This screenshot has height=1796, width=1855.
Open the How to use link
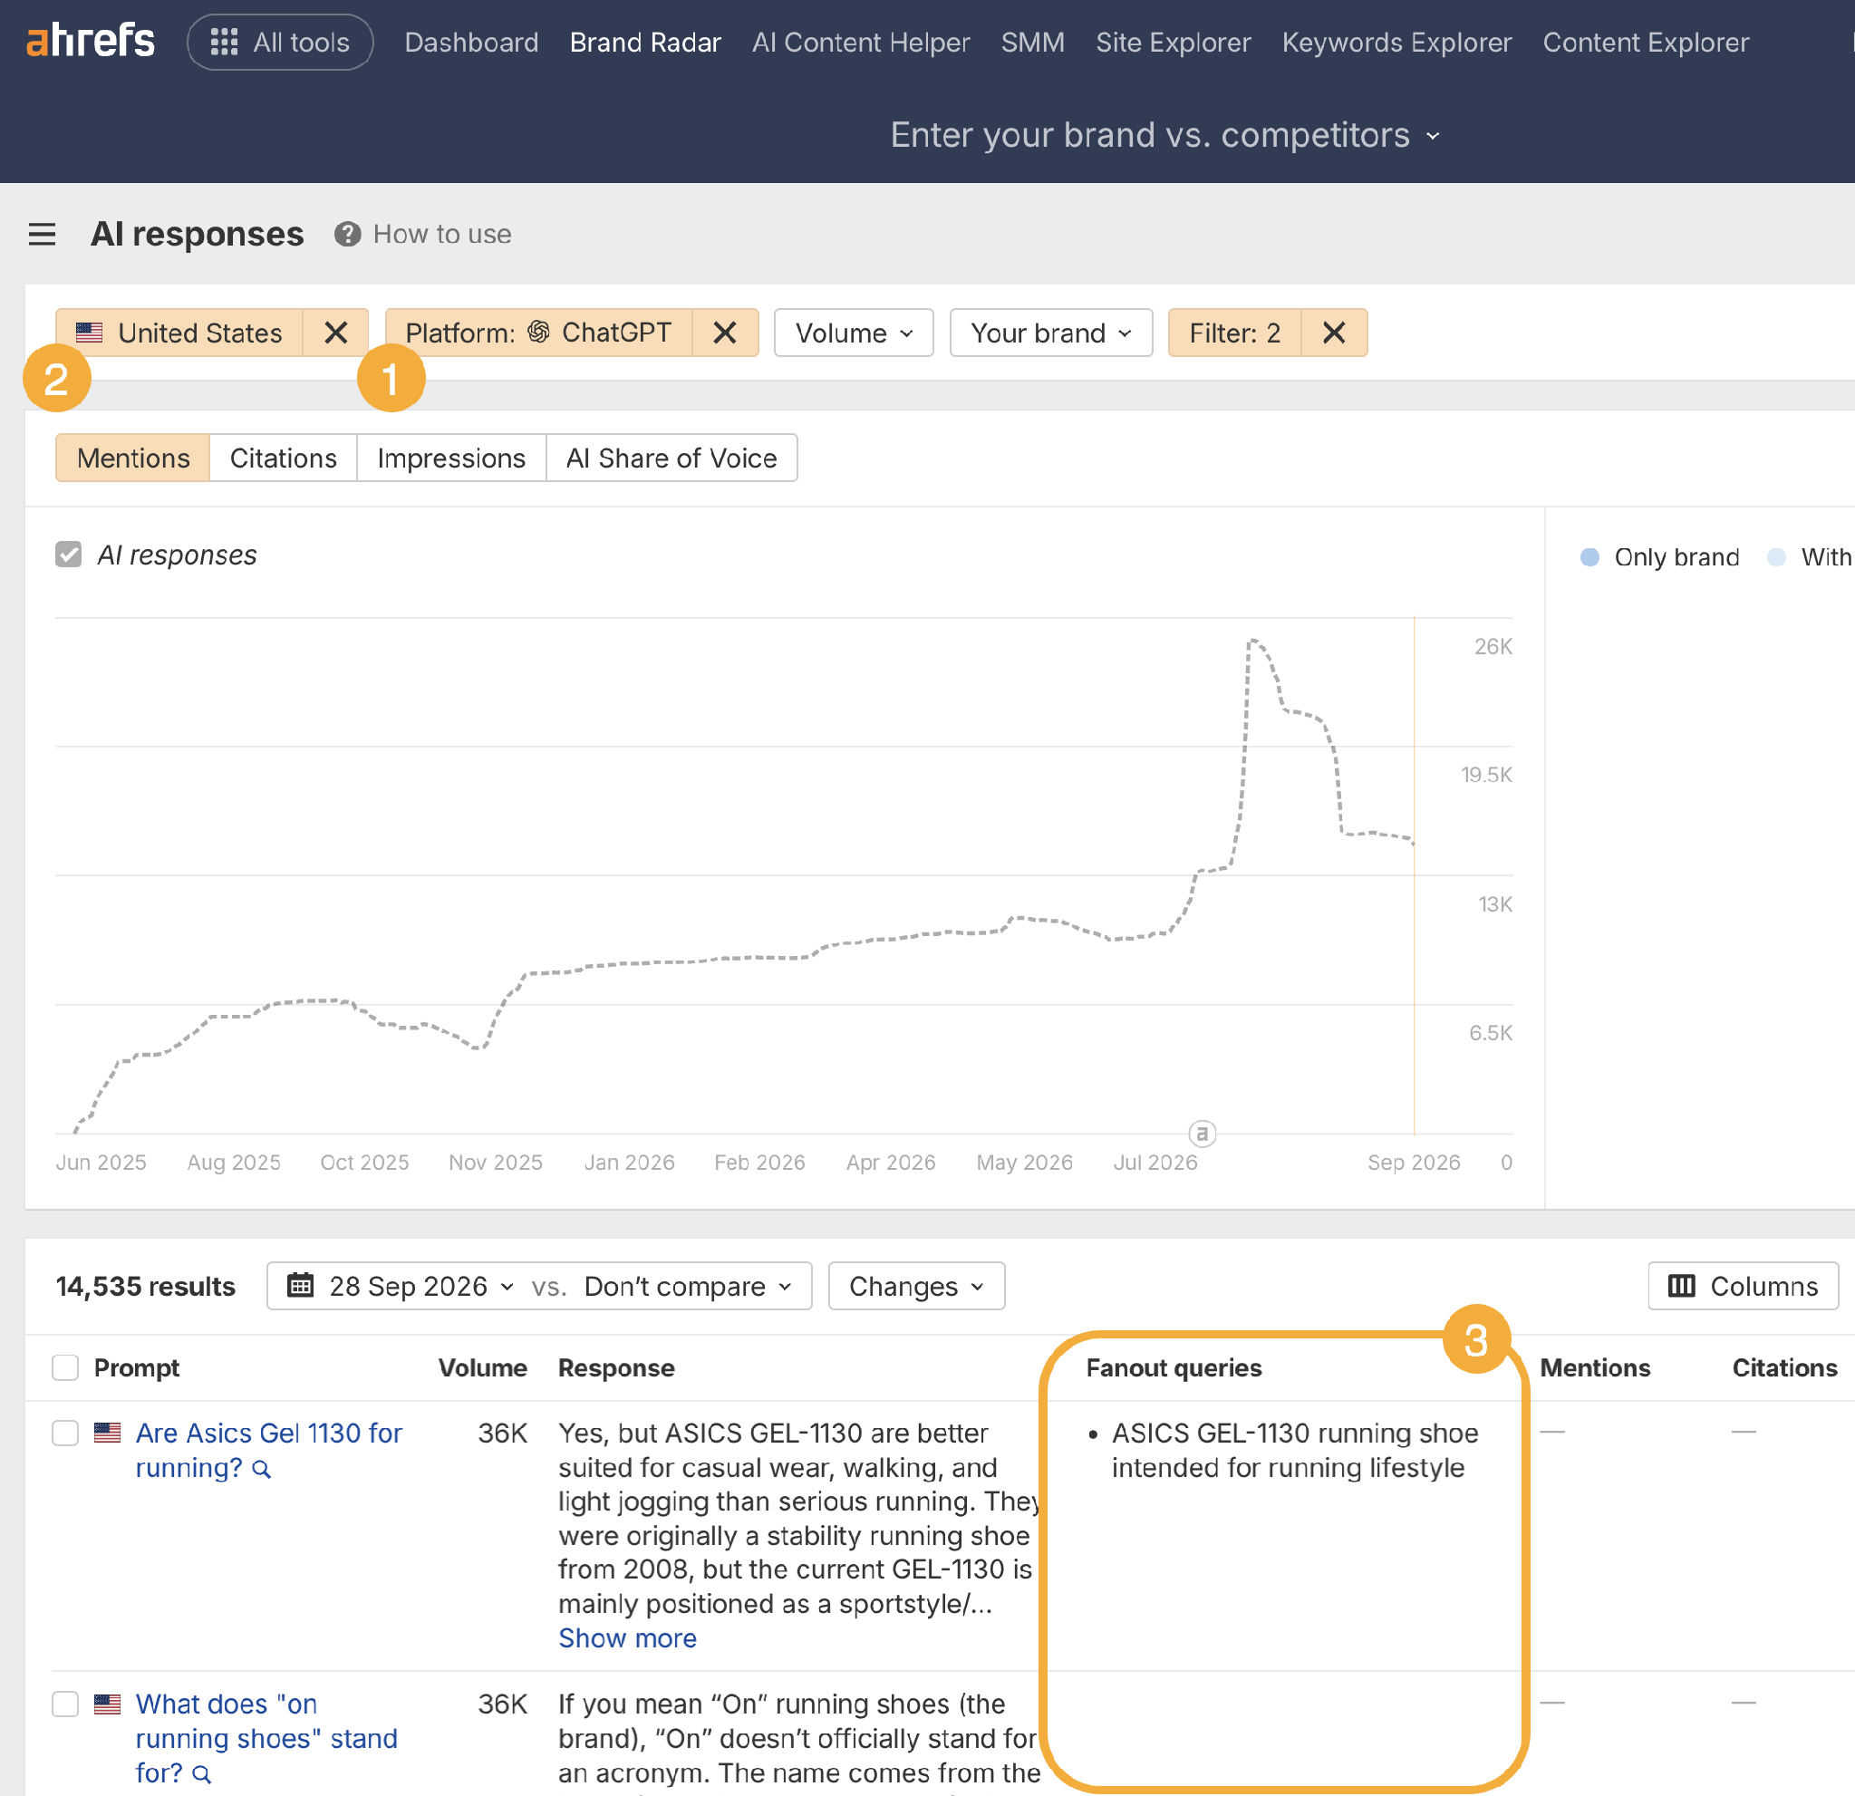point(442,234)
